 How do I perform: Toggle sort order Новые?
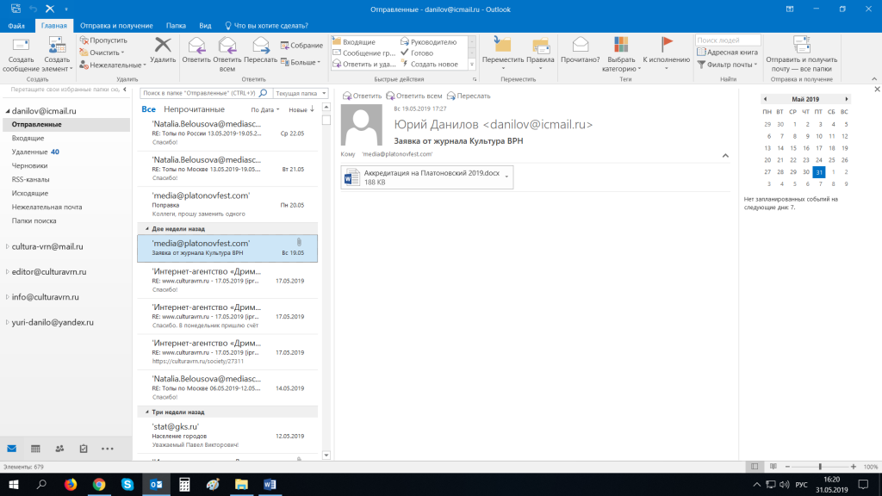[x=301, y=109]
